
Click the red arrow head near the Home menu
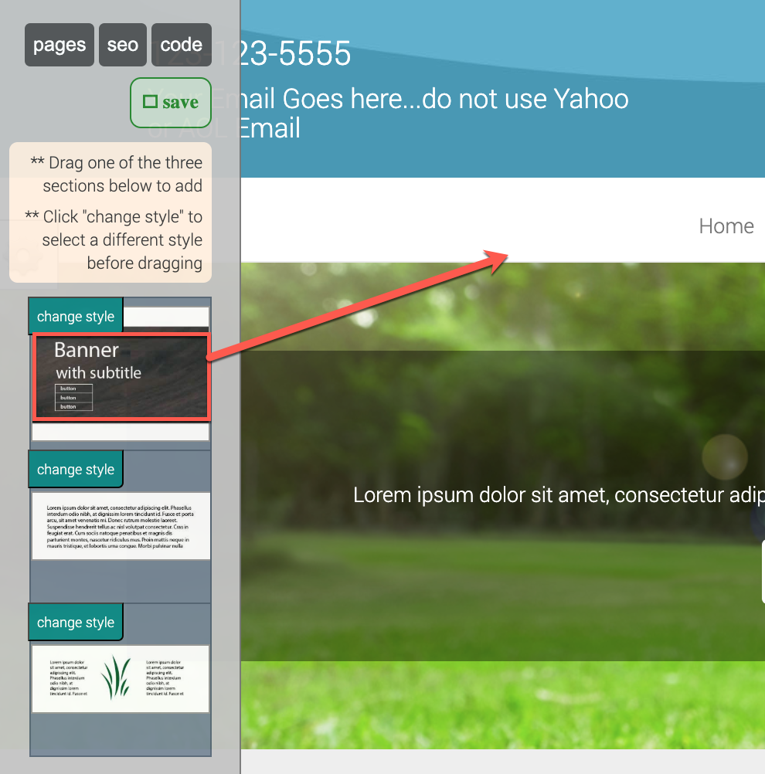[x=496, y=260]
